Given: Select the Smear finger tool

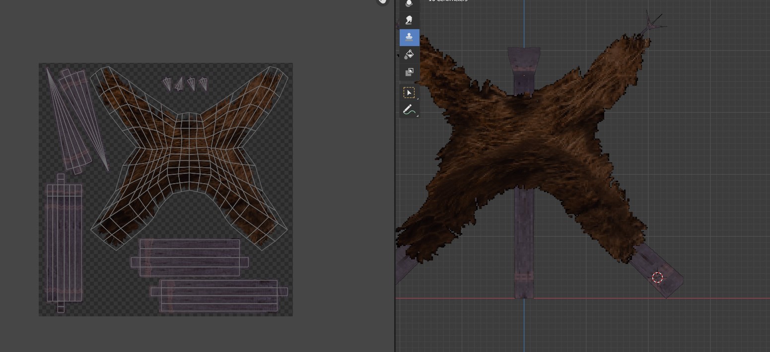Looking at the screenshot, I should (409, 20).
